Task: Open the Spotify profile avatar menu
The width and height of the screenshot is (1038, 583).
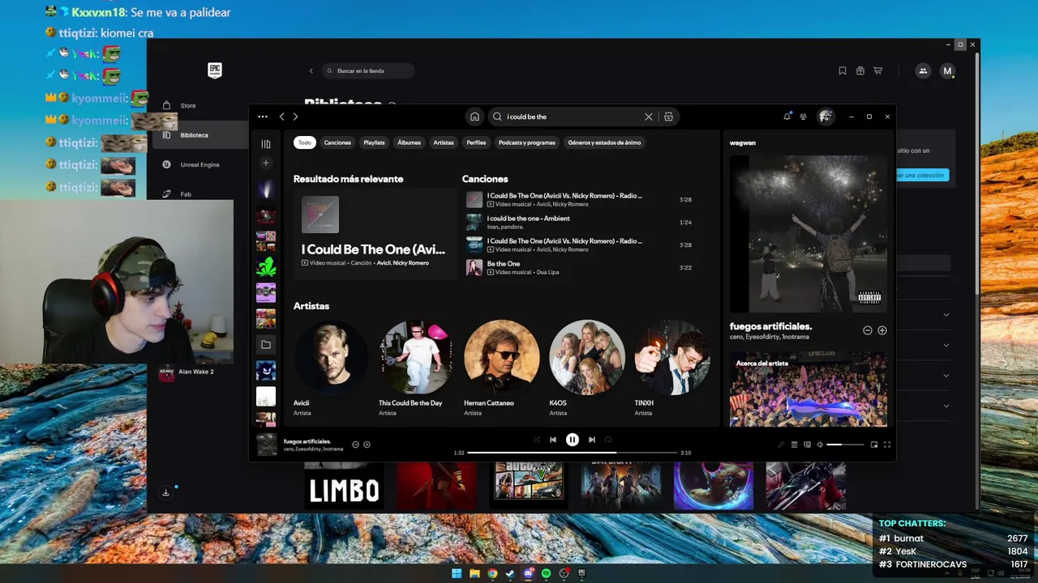Action: [826, 117]
